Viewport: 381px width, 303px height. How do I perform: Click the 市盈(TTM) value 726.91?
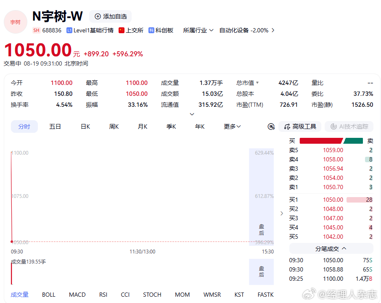[x=288, y=105]
